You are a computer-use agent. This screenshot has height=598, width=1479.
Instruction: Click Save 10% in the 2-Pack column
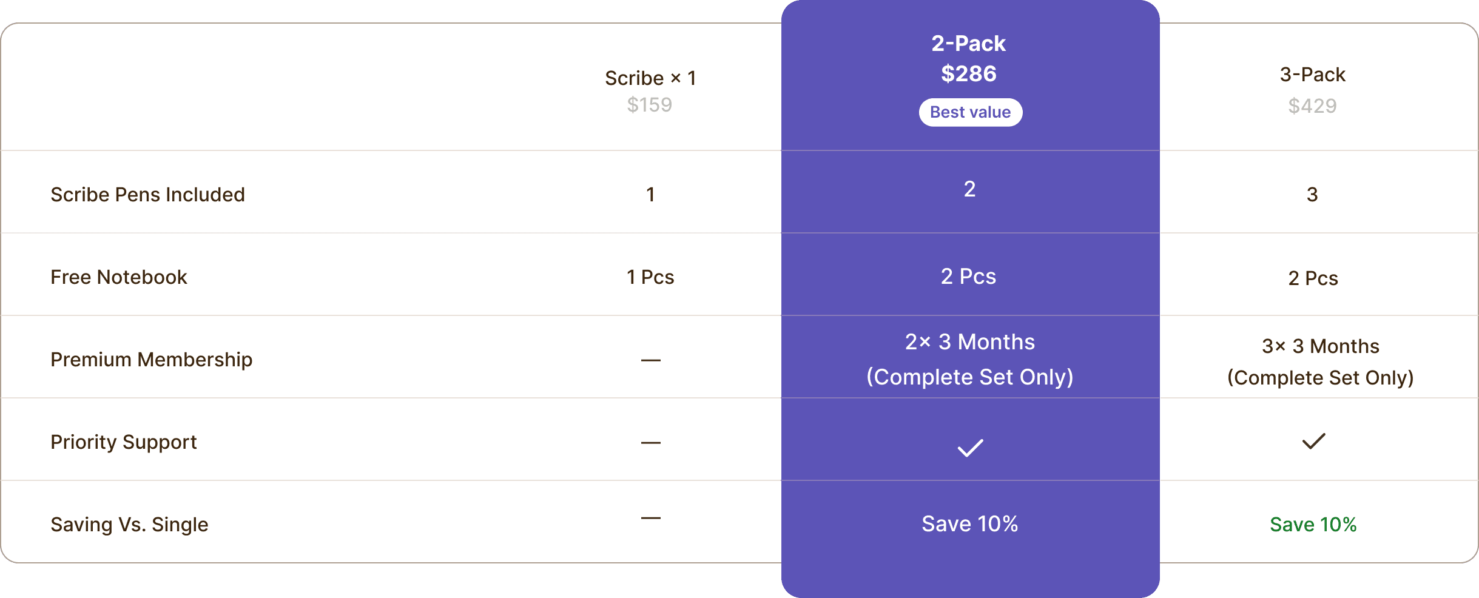coord(969,524)
